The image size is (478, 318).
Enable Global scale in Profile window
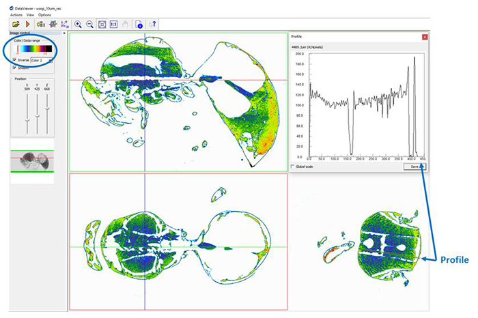coord(294,167)
